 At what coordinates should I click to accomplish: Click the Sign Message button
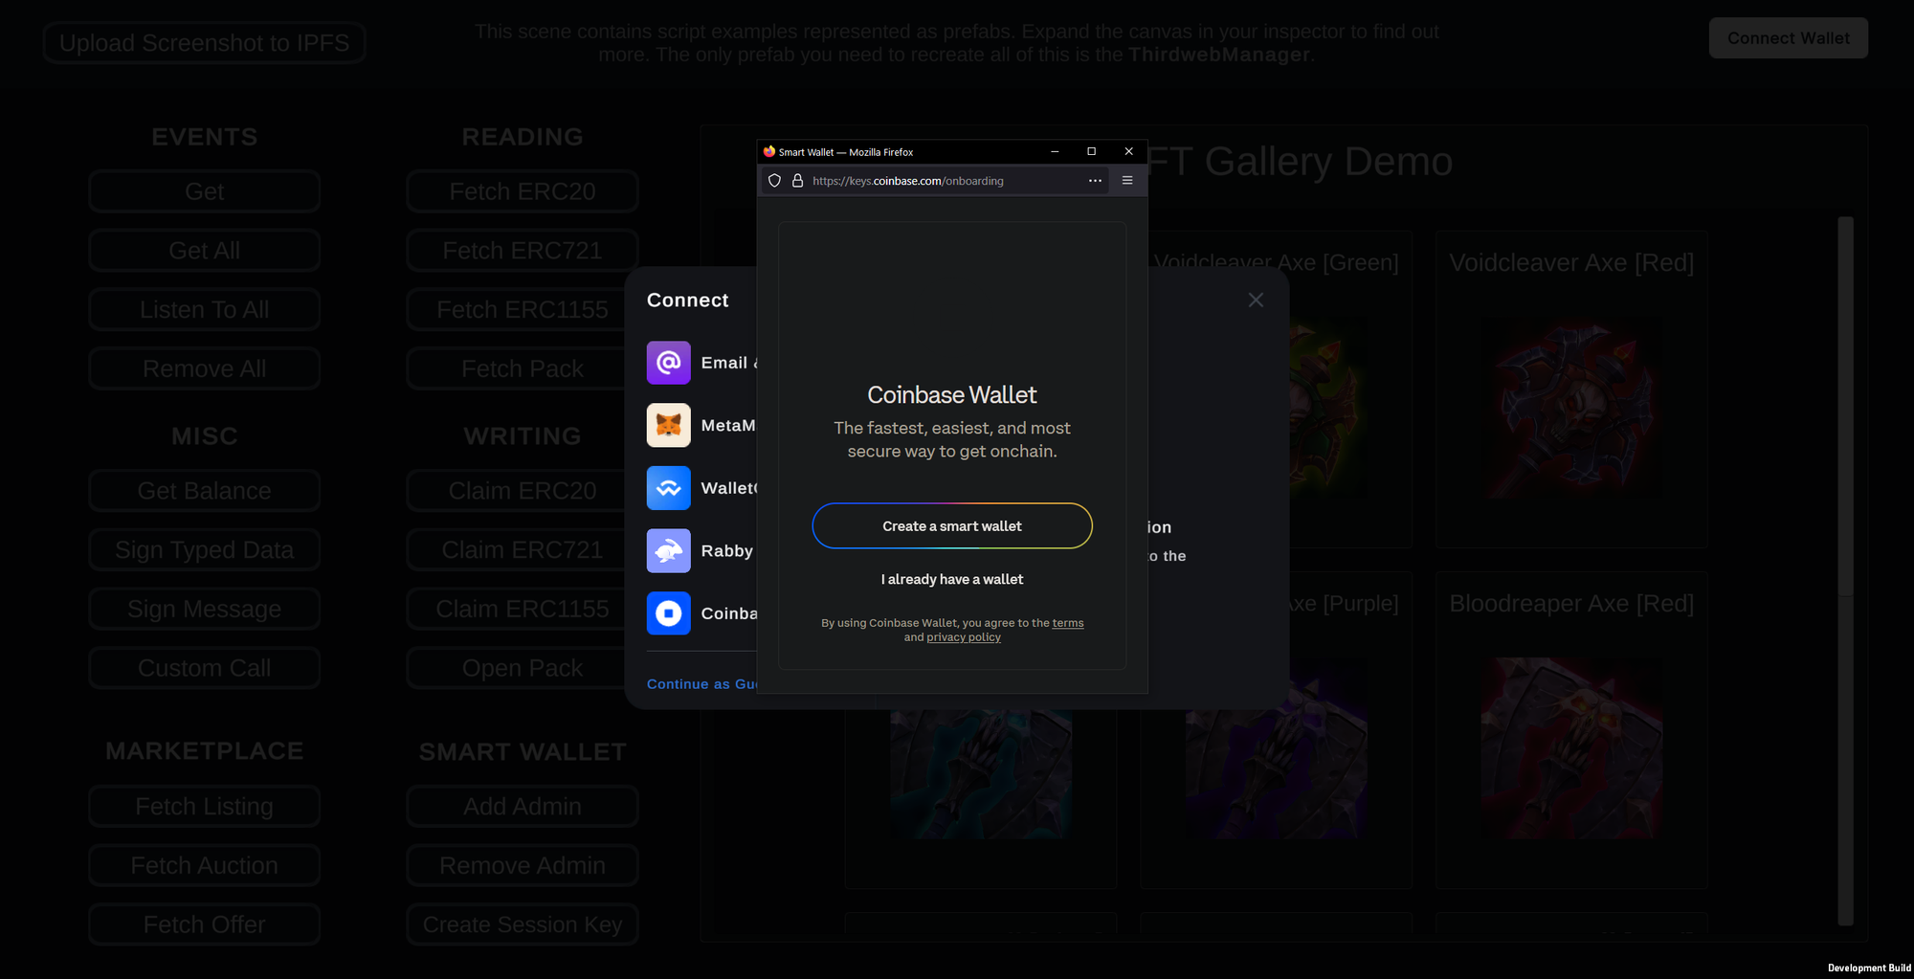coord(204,609)
